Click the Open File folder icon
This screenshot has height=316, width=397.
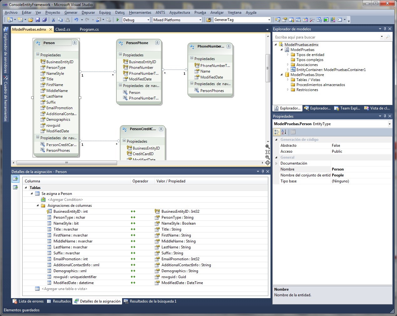[31, 20]
